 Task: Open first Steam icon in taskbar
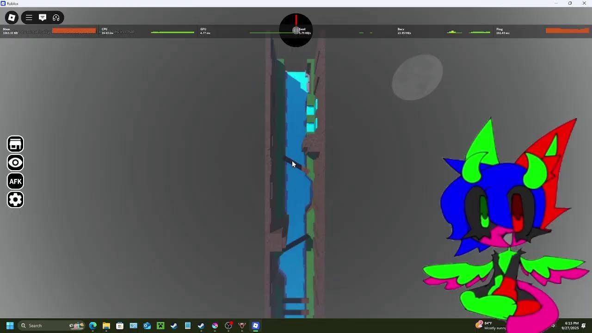tap(174, 326)
